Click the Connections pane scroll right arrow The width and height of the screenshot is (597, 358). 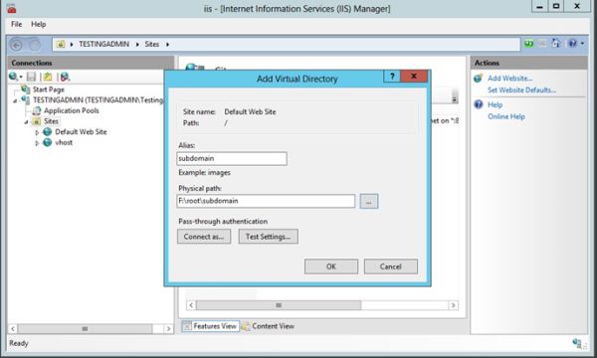click(x=168, y=329)
